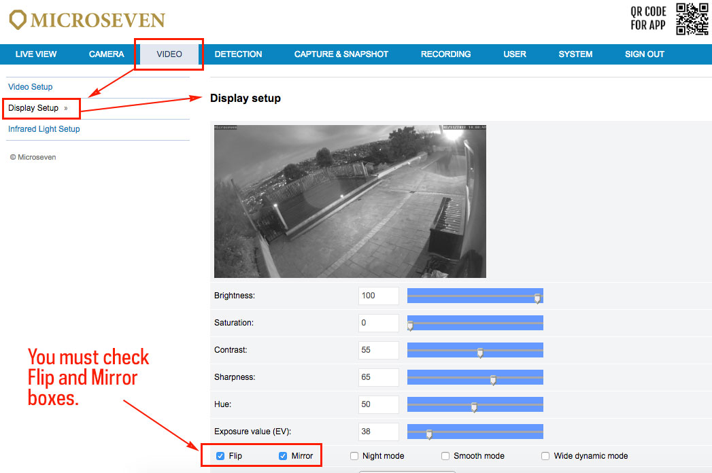Viewport: 712px width, 473px height.
Task: Click the Brightness slider handle
Action: click(x=537, y=298)
